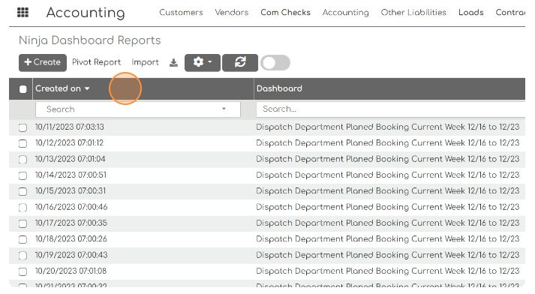Open the Com Checks menu
Screen dimensions: 535x294
point(285,13)
